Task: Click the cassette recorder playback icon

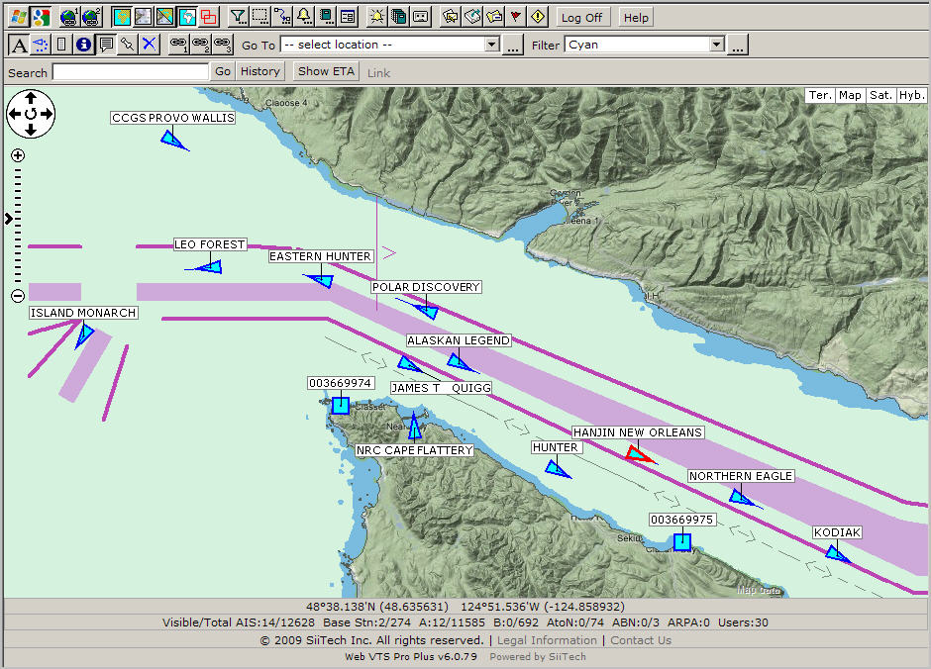Action: point(421,17)
